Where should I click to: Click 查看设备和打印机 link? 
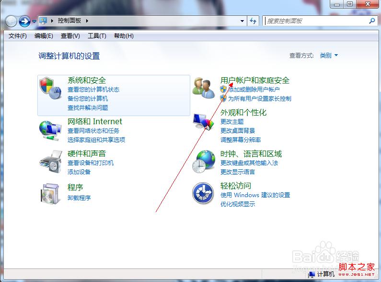coord(91,163)
